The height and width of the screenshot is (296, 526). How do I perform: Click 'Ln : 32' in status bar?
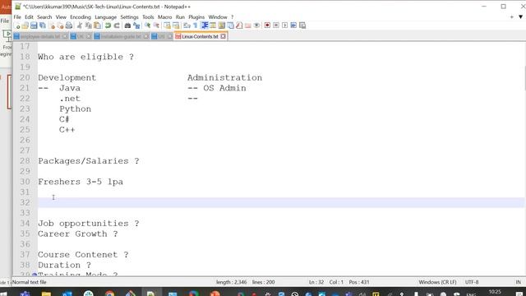(x=316, y=282)
